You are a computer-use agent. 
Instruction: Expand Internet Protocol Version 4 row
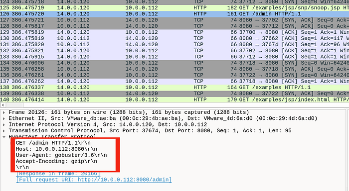[4, 124]
